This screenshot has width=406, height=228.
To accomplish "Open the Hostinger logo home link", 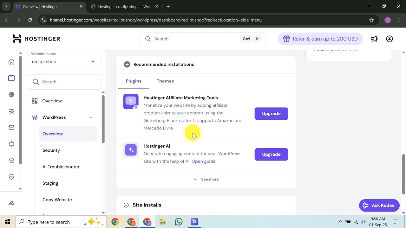I will [x=36, y=39].
